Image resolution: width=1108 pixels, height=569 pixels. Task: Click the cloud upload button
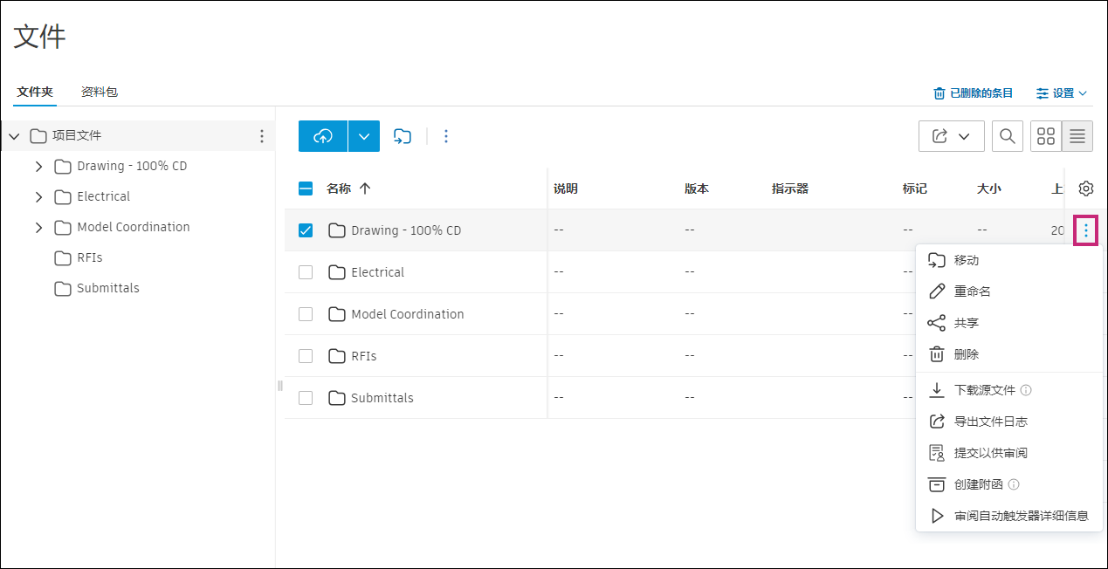point(323,136)
